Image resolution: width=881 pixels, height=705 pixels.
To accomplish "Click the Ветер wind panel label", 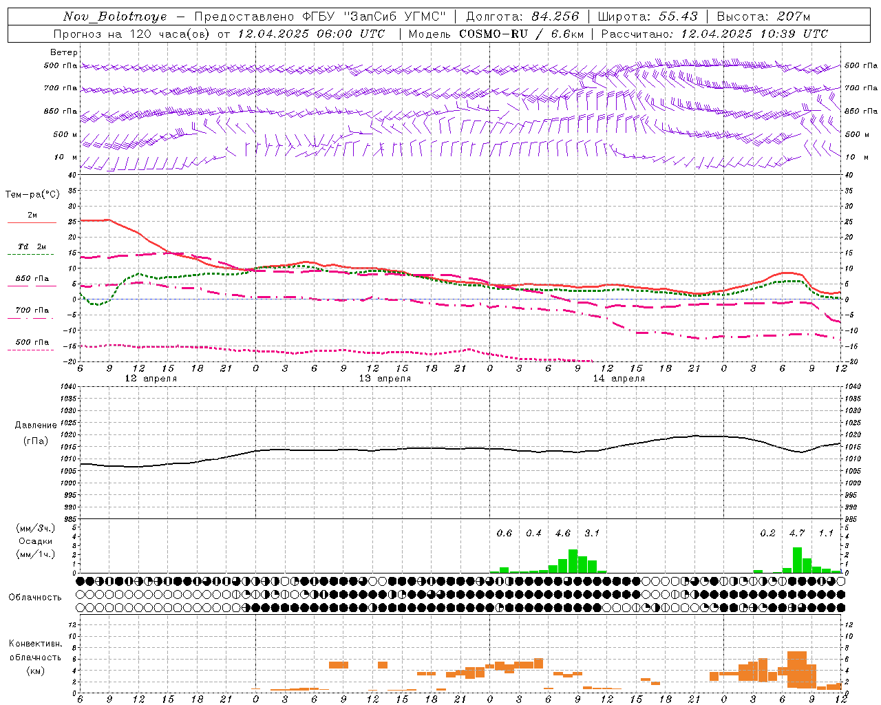I will point(64,52).
